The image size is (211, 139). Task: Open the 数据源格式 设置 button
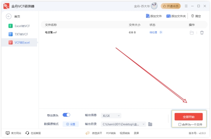pyautogui.click(x=71, y=124)
